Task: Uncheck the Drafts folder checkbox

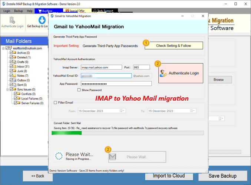Action: (x=11, y=62)
